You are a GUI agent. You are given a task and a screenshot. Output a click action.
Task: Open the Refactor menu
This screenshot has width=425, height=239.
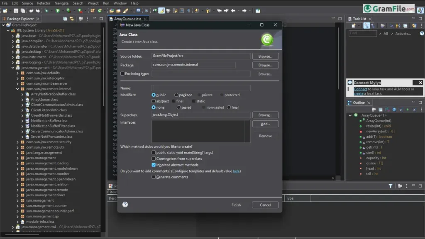point(44,3)
